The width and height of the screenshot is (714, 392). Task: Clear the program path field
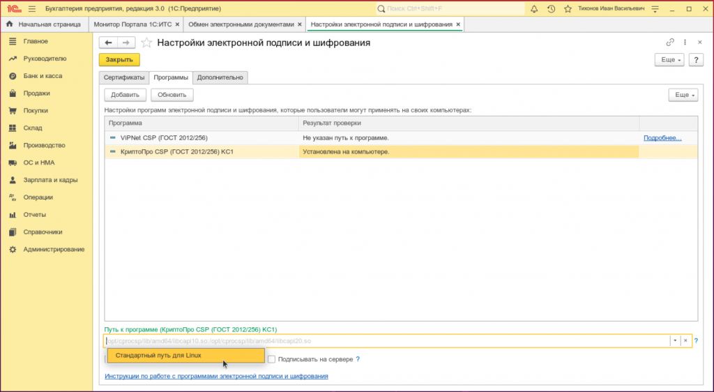[685, 340]
